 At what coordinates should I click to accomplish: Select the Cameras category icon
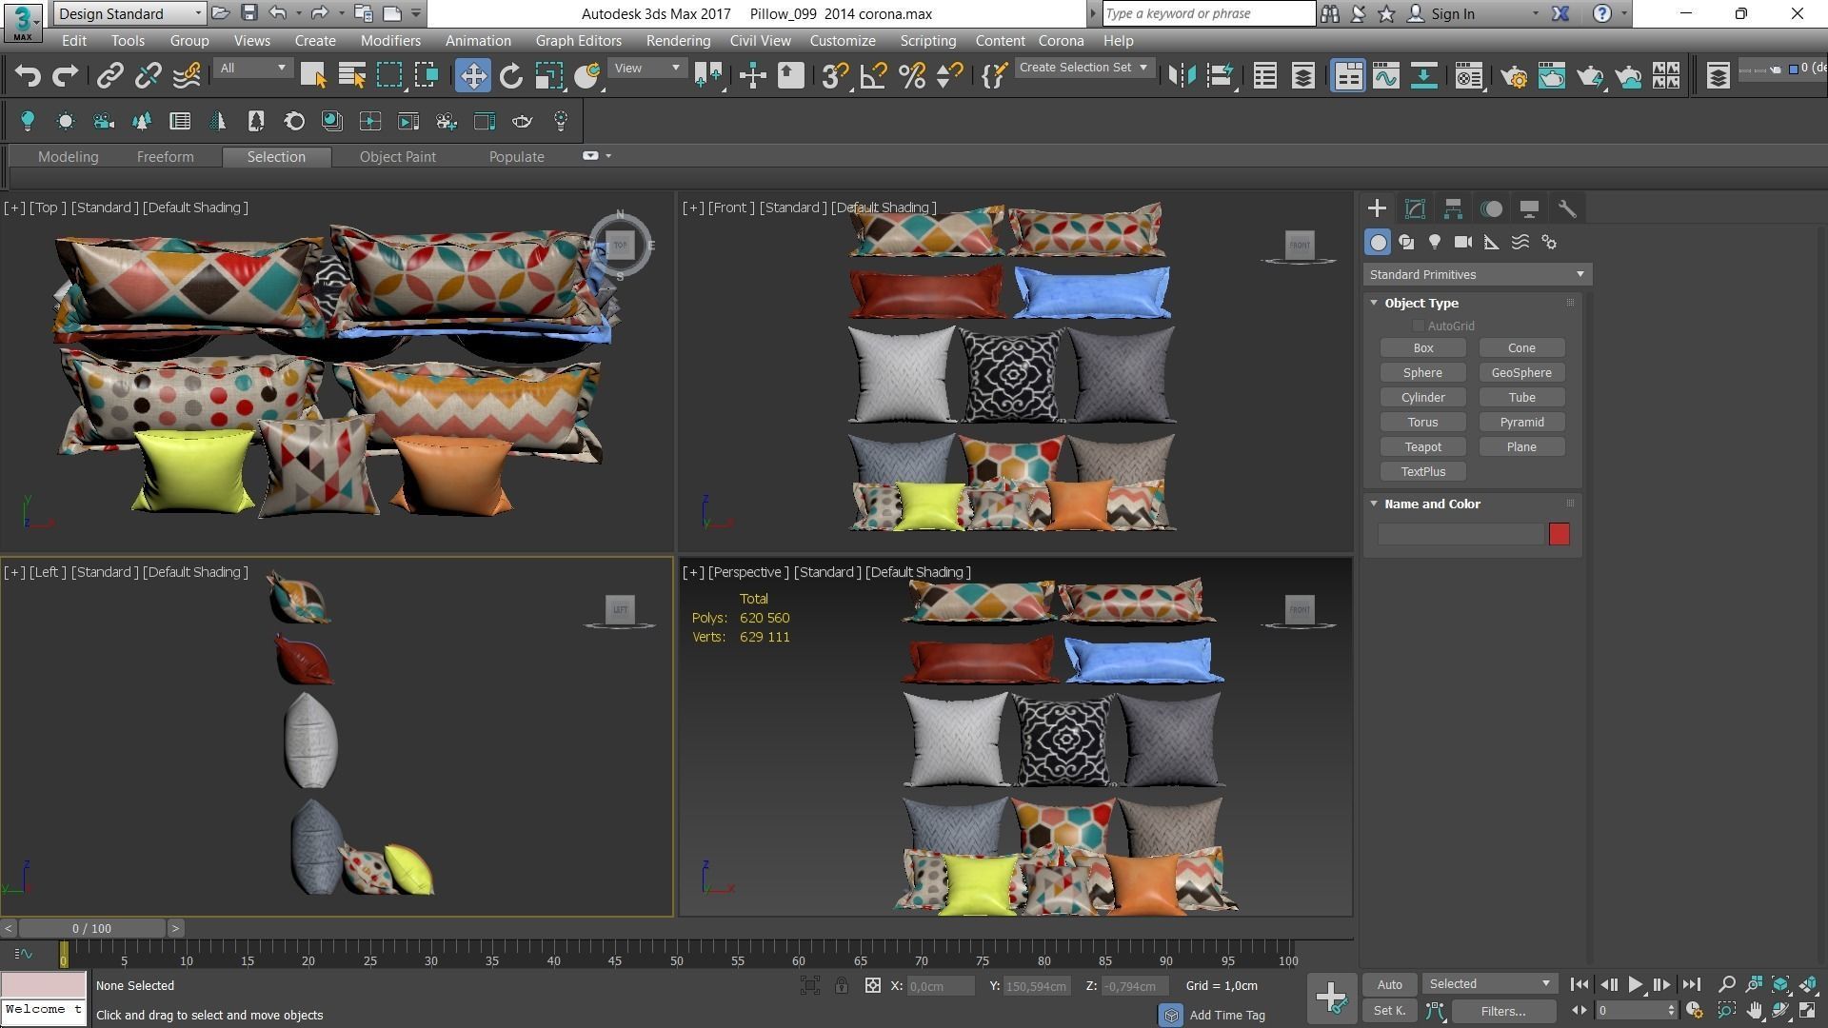pos(1463,243)
